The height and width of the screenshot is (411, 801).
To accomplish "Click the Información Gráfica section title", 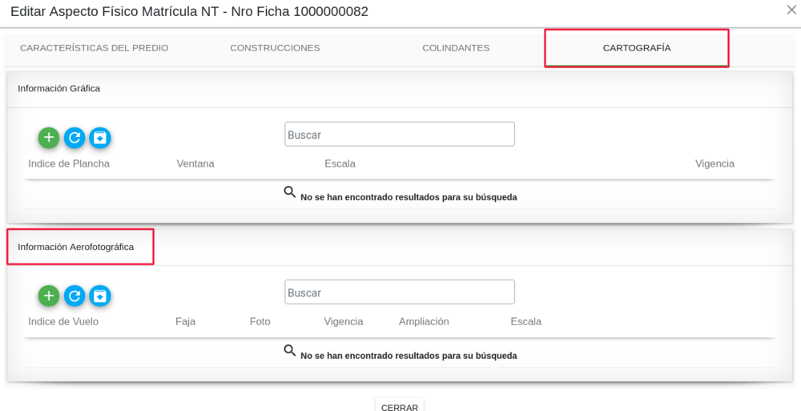I will (58, 88).
